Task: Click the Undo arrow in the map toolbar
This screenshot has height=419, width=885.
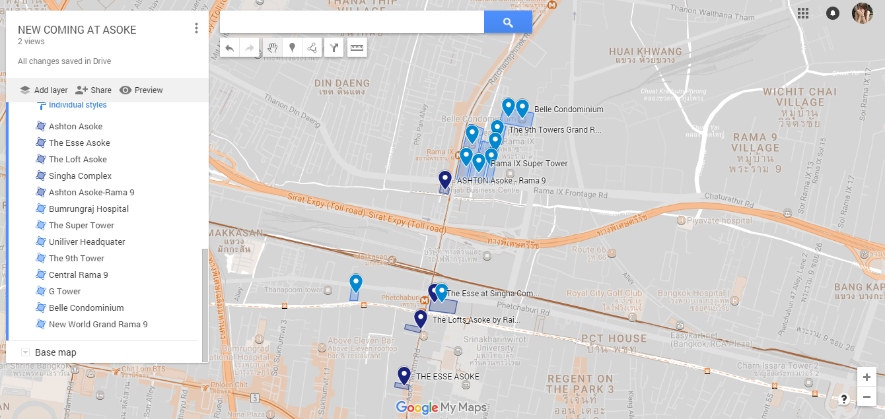Action: pyautogui.click(x=229, y=48)
